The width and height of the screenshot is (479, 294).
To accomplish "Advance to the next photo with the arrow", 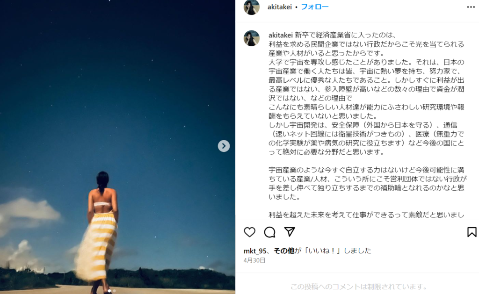I will coord(224,146).
